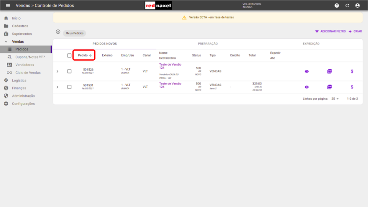Sort by Pedido column
Viewport: 368px width, 207px height.
click(85, 55)
